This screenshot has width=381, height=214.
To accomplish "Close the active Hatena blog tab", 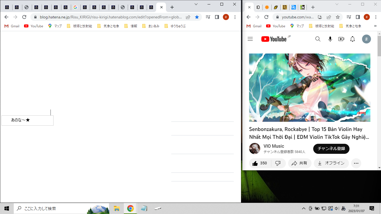I will (x=161, y=7).
